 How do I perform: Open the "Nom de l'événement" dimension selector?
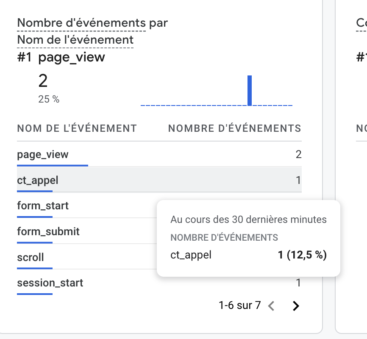click(75, 40)
